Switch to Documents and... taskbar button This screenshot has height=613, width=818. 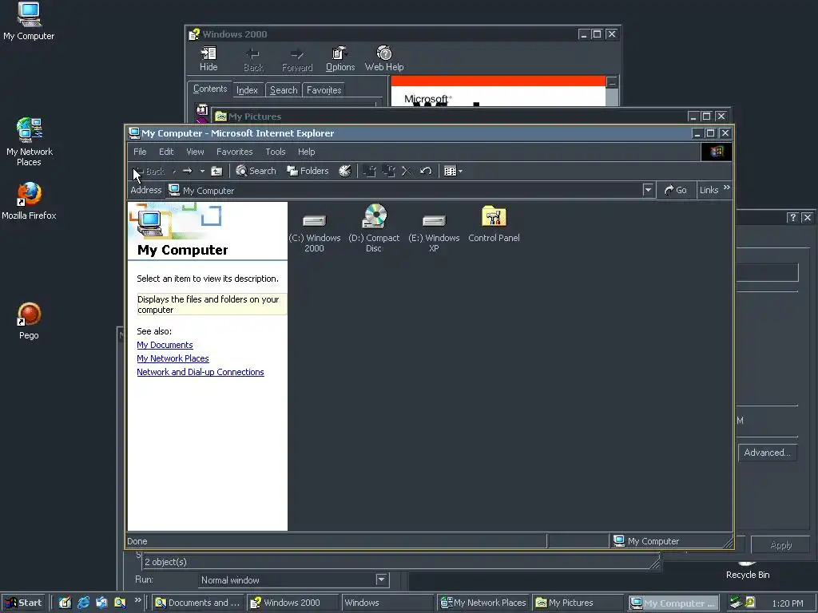pyautogui.click(x=198, y=603)
